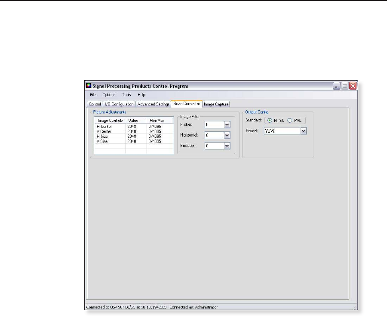
Task: Open the Horizontal filter dropdown
Action: tap(227, 135)
